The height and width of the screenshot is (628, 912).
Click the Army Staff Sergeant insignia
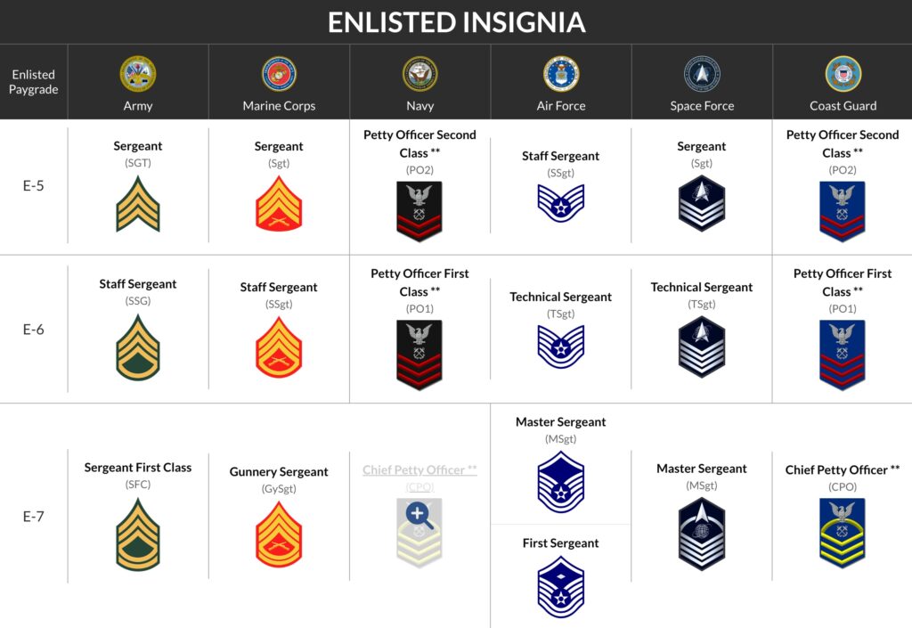(x=138, y=347)
